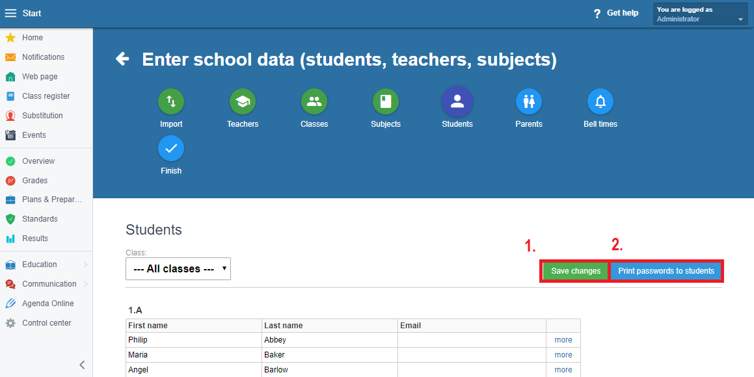The image size is (754, 377).
Task: Click the Get help link
Action: [622, 13]
